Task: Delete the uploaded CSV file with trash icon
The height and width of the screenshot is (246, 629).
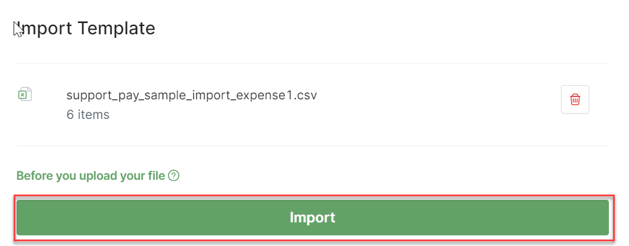Action: 575,99
